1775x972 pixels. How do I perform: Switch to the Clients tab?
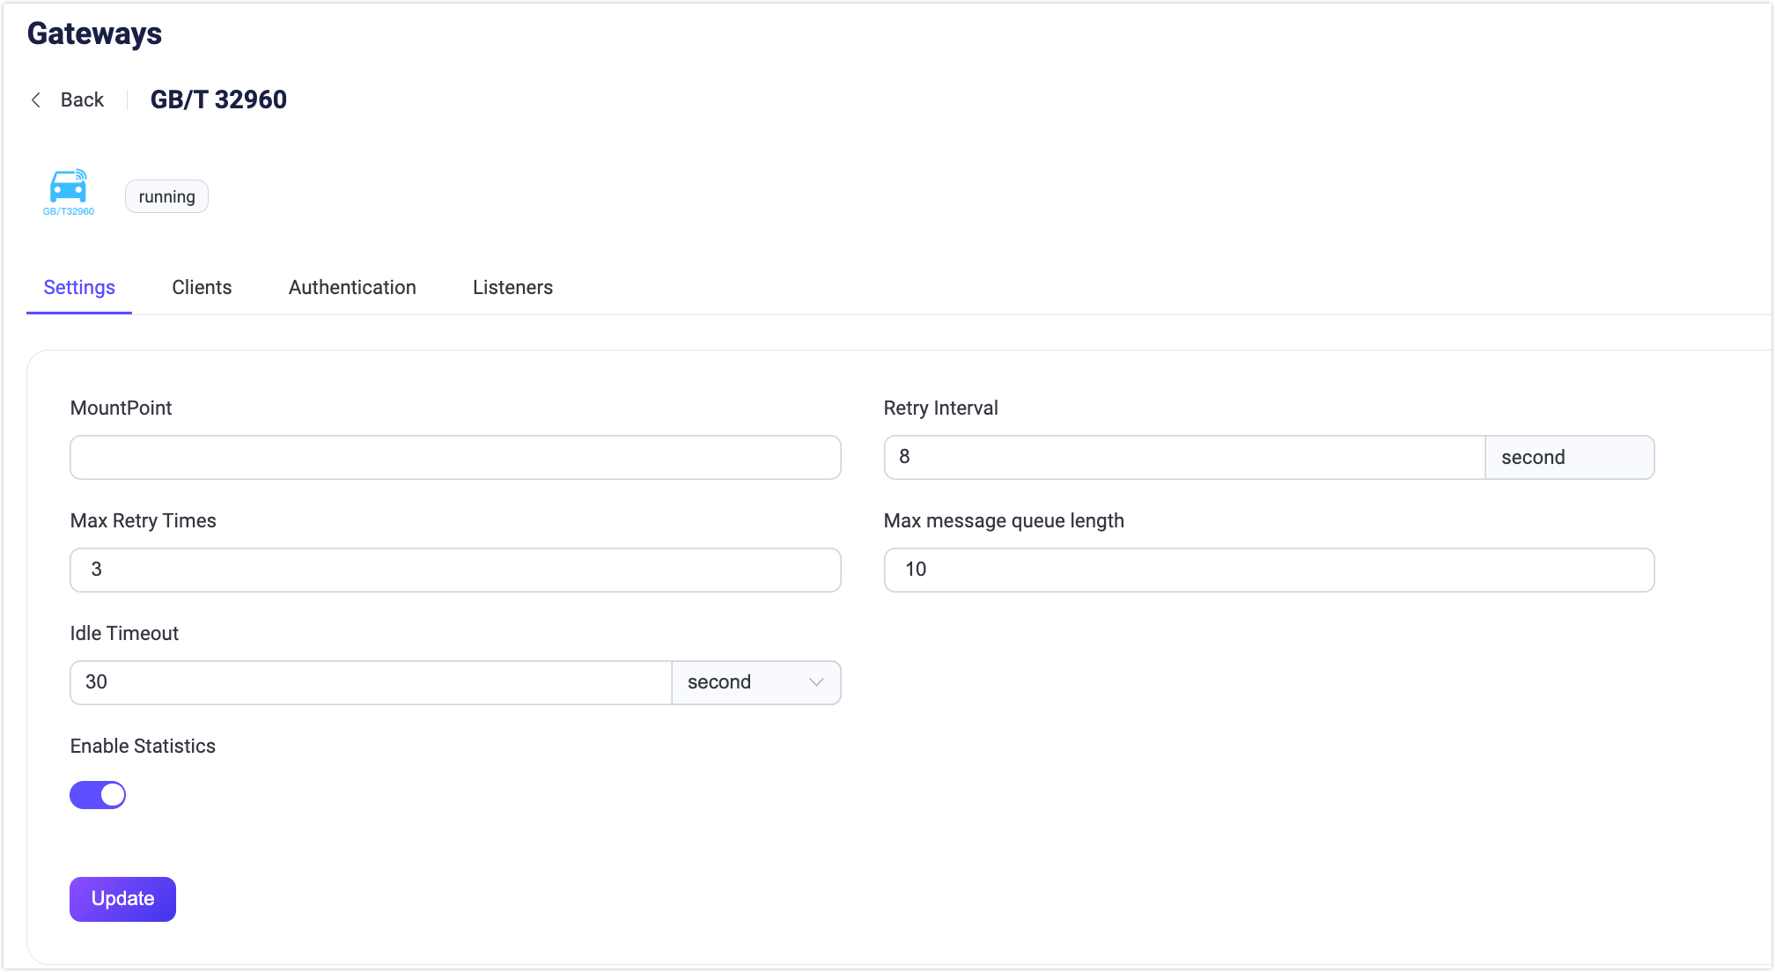tap(201, 287)
